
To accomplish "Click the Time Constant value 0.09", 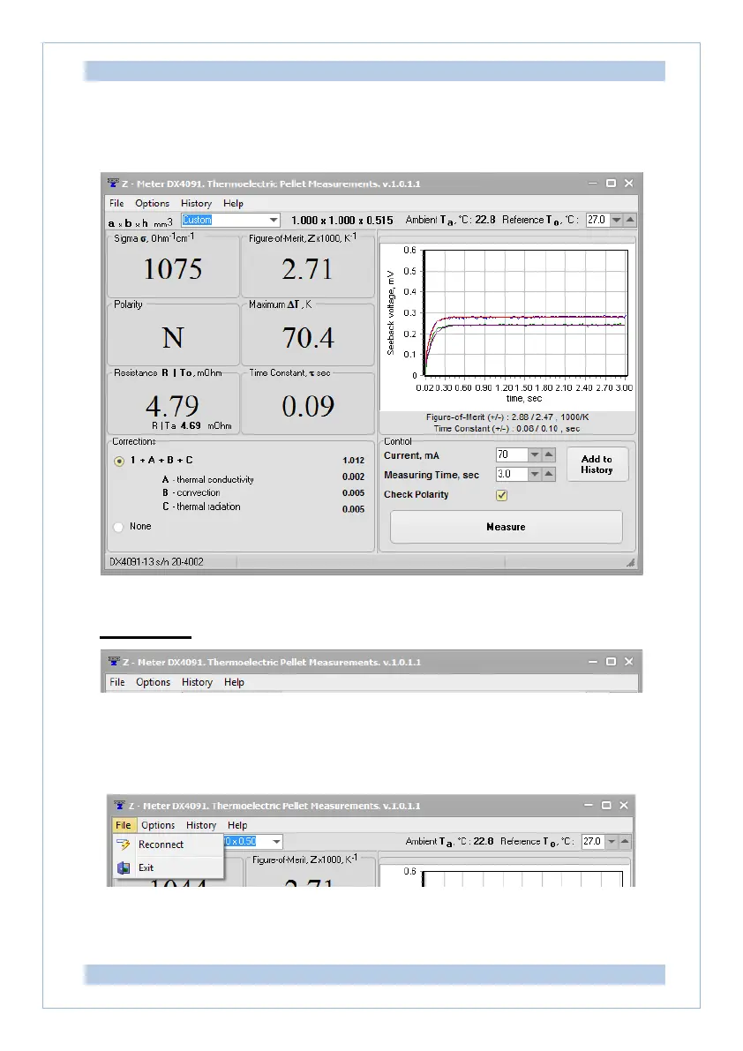I will tap(307, 406).
